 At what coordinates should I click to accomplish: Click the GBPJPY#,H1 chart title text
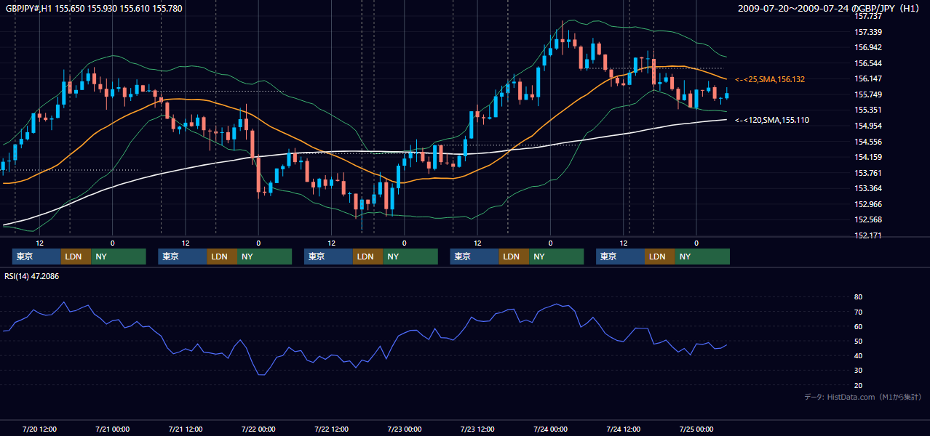point(94,9)
